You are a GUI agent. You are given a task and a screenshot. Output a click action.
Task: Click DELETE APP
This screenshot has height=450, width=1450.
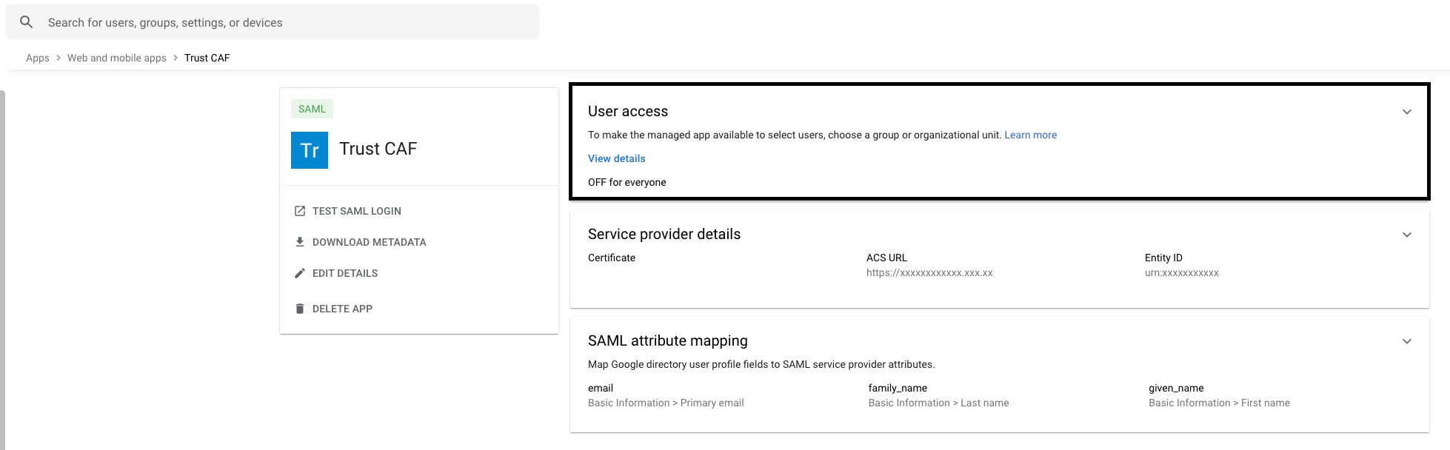[x=342, y=309]
